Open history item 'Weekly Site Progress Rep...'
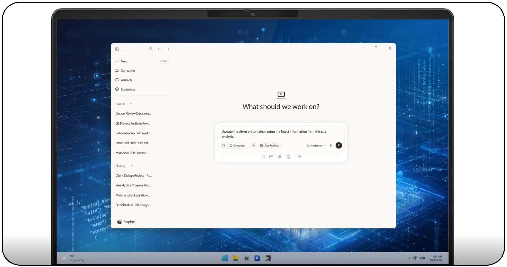 click(133, 185)
